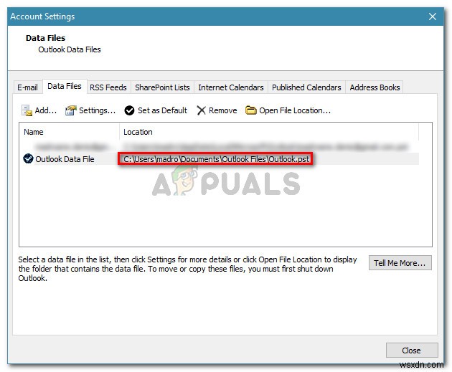Viewport: 452px width, 372px height.
Task: Click the Add data file icon
Action: pyautogui.click(x=27, y=110)
